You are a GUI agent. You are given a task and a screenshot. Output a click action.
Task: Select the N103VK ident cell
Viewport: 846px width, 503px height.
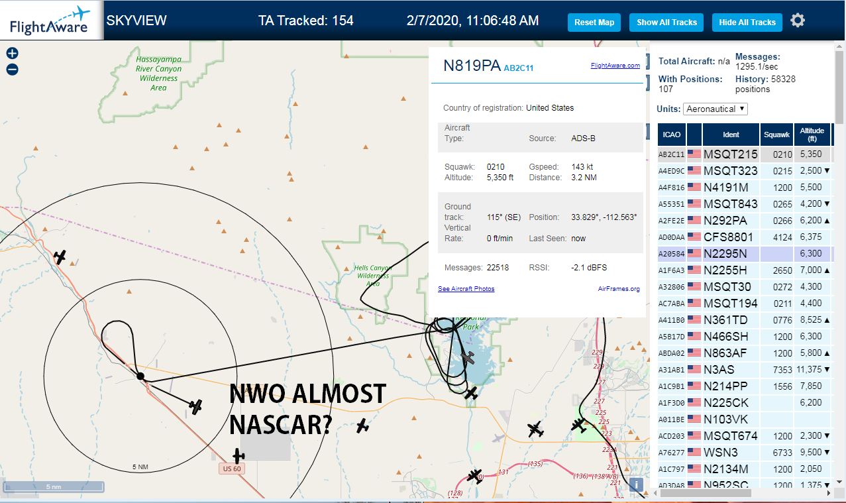(x=731, y=419)
